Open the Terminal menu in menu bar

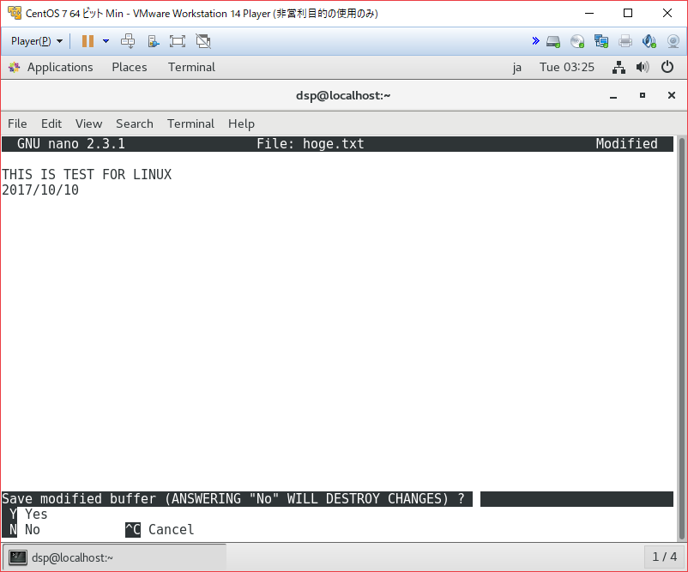(x=190, y=123)
